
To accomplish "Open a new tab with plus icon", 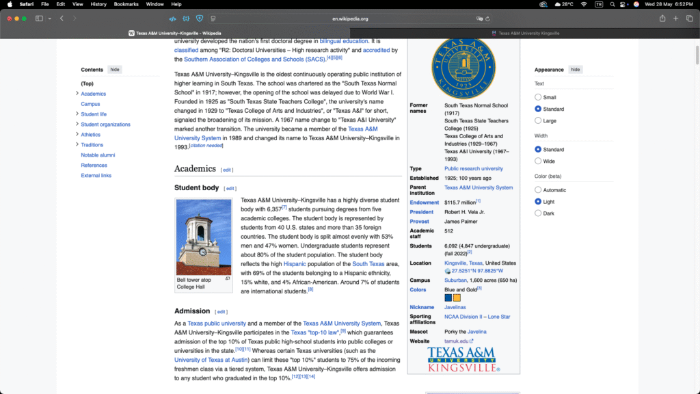I will [x=675, y=18].
